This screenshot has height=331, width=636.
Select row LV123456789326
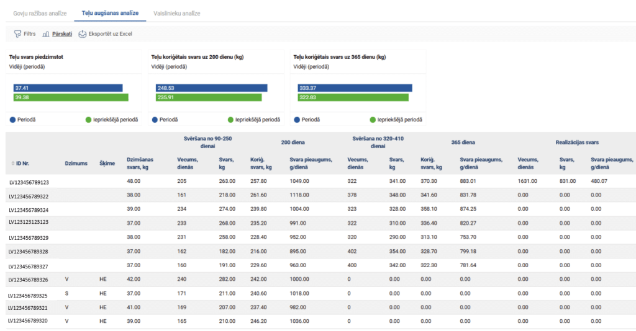coord(29,280)
